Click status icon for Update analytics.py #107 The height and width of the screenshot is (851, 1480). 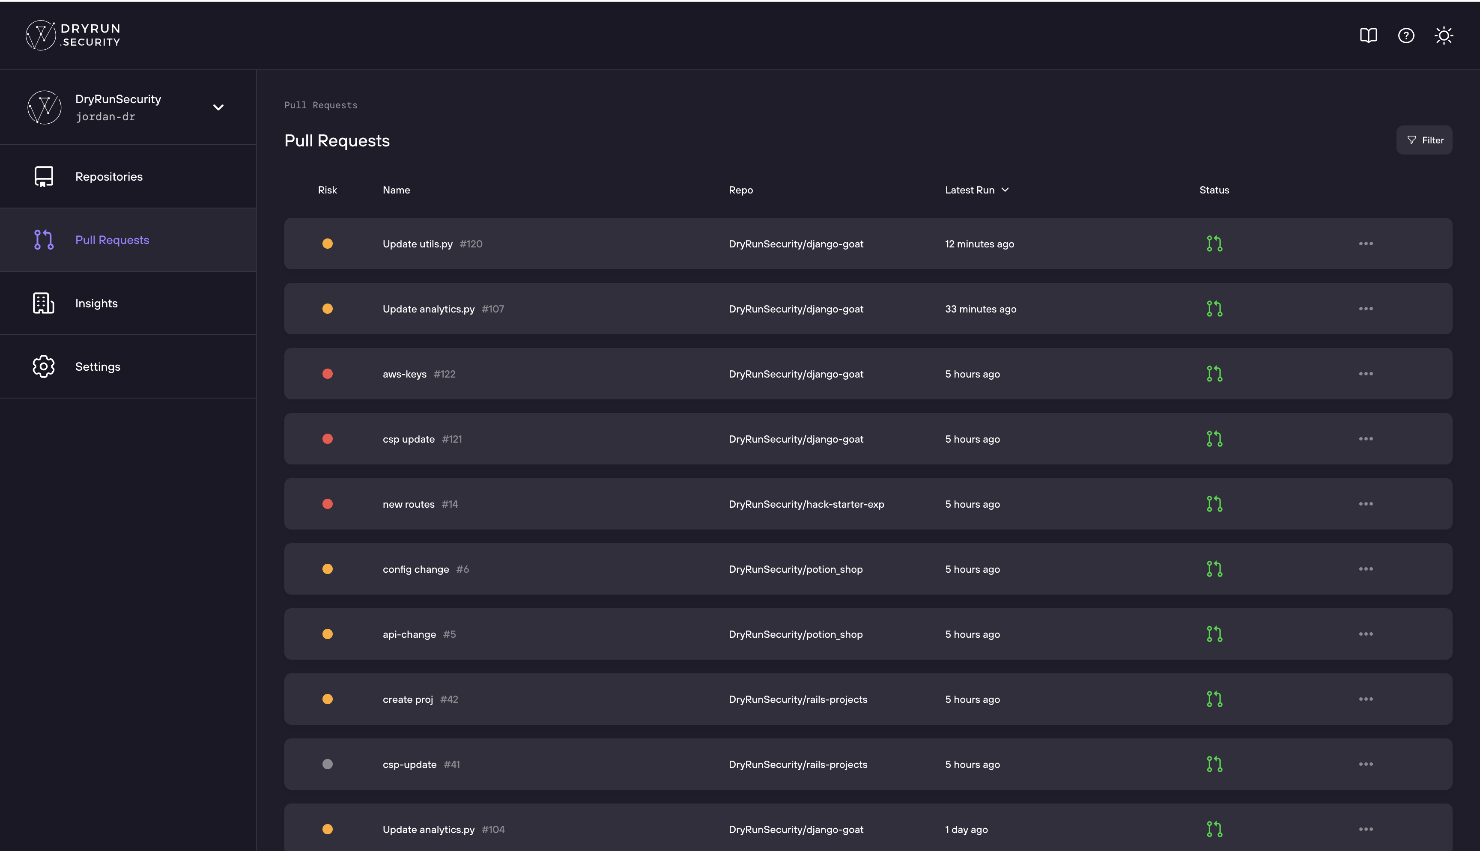click(1214, 309)
